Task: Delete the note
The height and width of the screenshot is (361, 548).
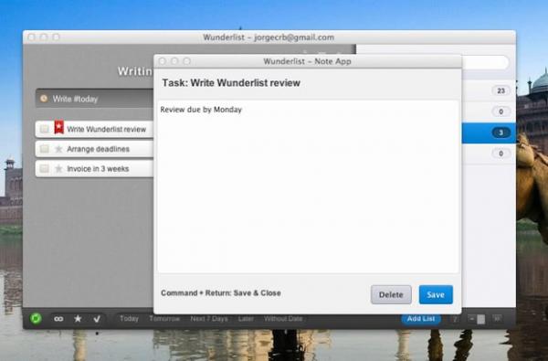Action: [x=391, y=294]
